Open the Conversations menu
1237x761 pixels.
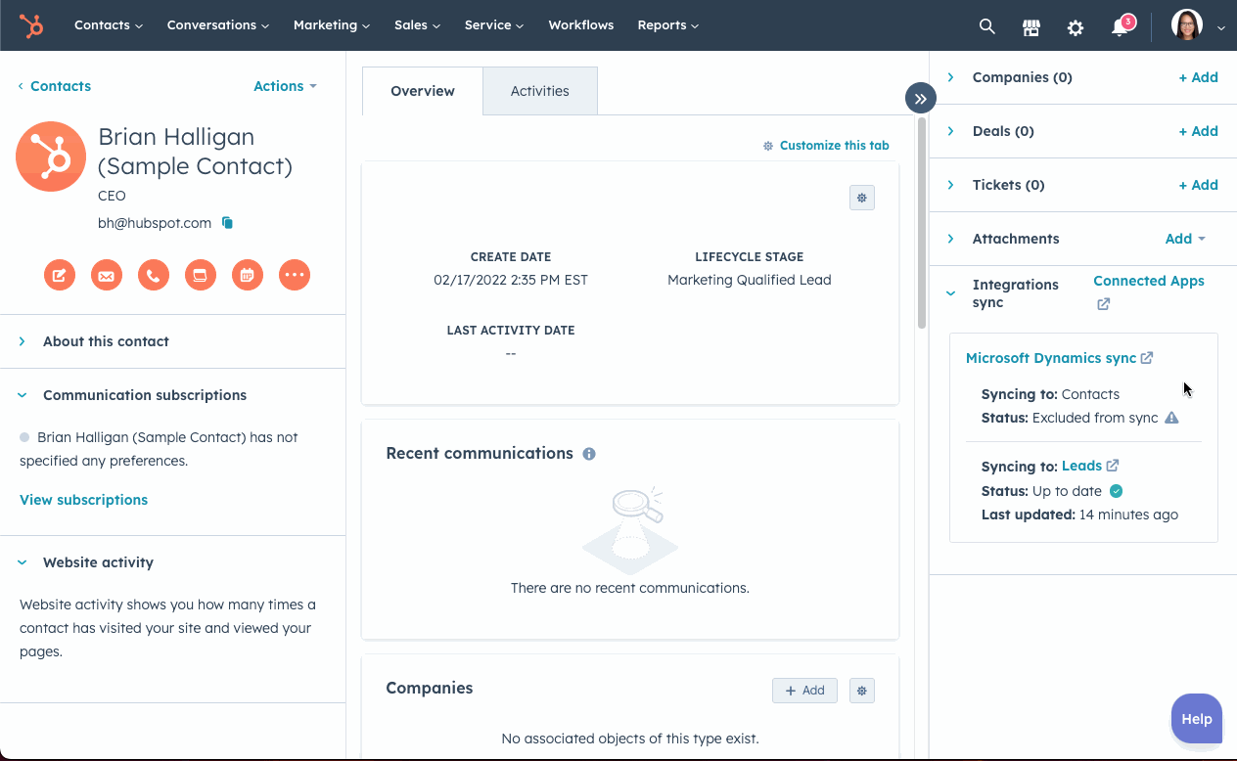coord(218,25)
